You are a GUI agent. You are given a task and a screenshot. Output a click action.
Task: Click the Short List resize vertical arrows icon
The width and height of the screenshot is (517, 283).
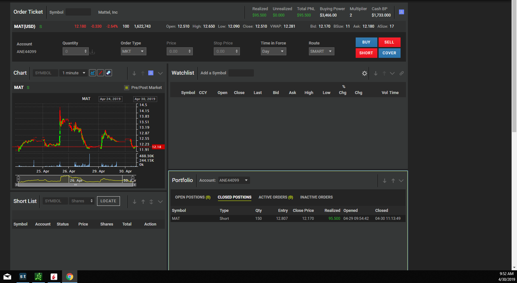pyautogui.click(x=151, y=202)
